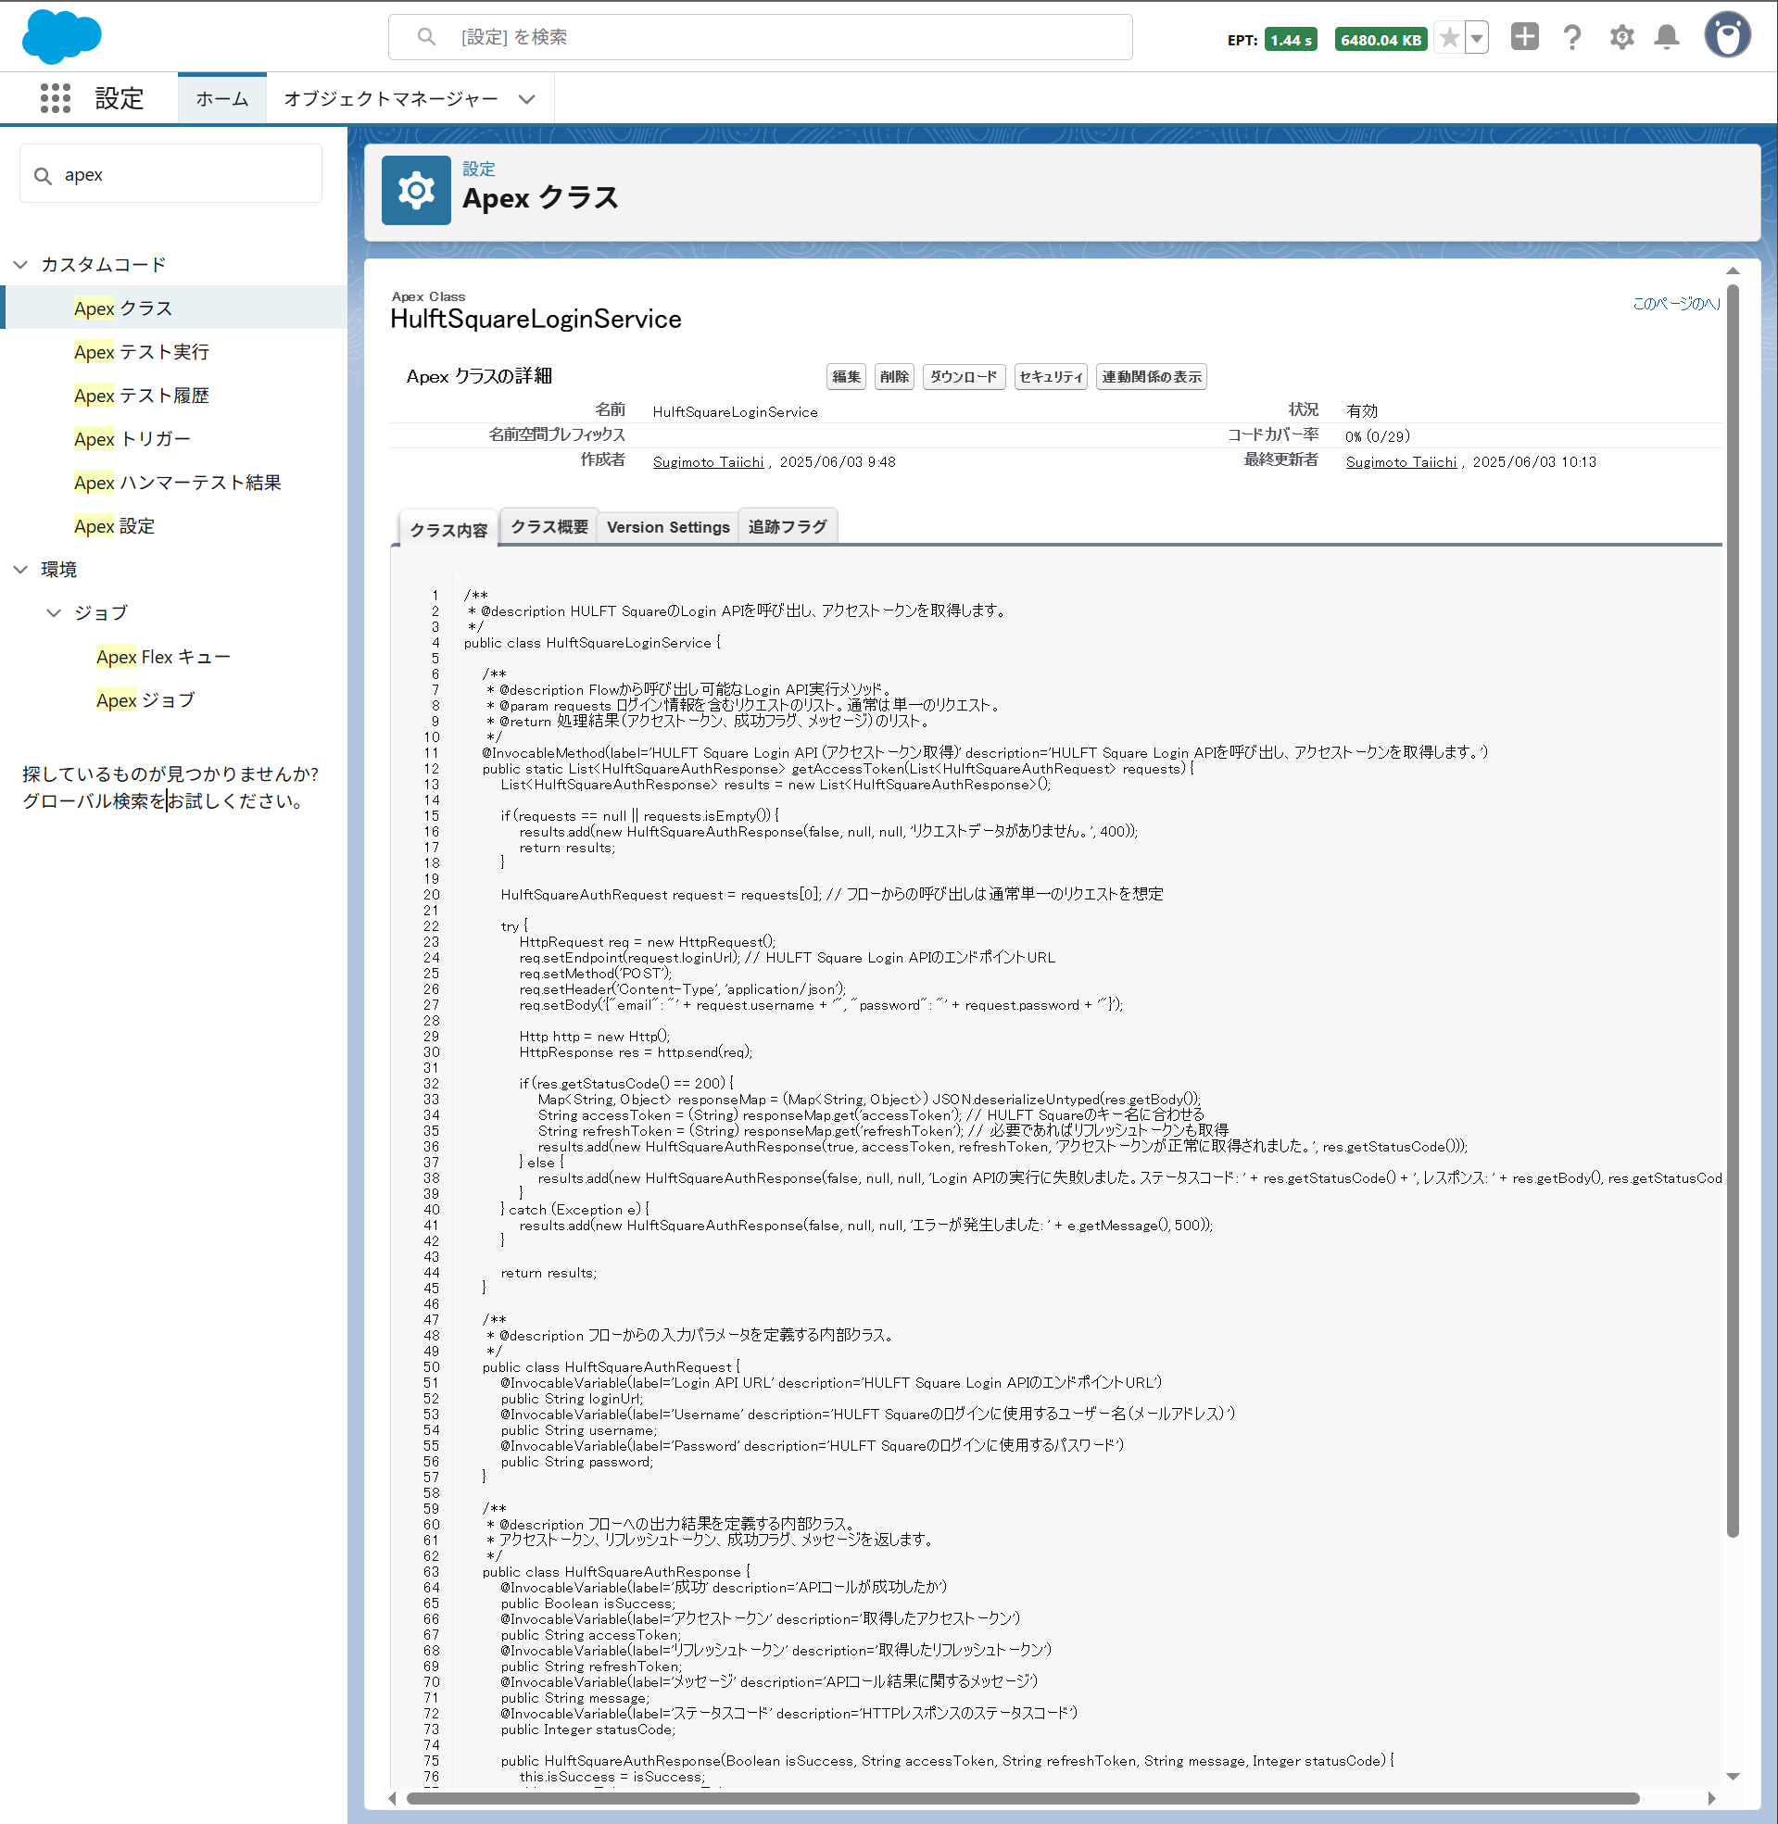Click the 6480.04 KB badge
The image size is (1778, 1824).
[x=1381, y=39]
